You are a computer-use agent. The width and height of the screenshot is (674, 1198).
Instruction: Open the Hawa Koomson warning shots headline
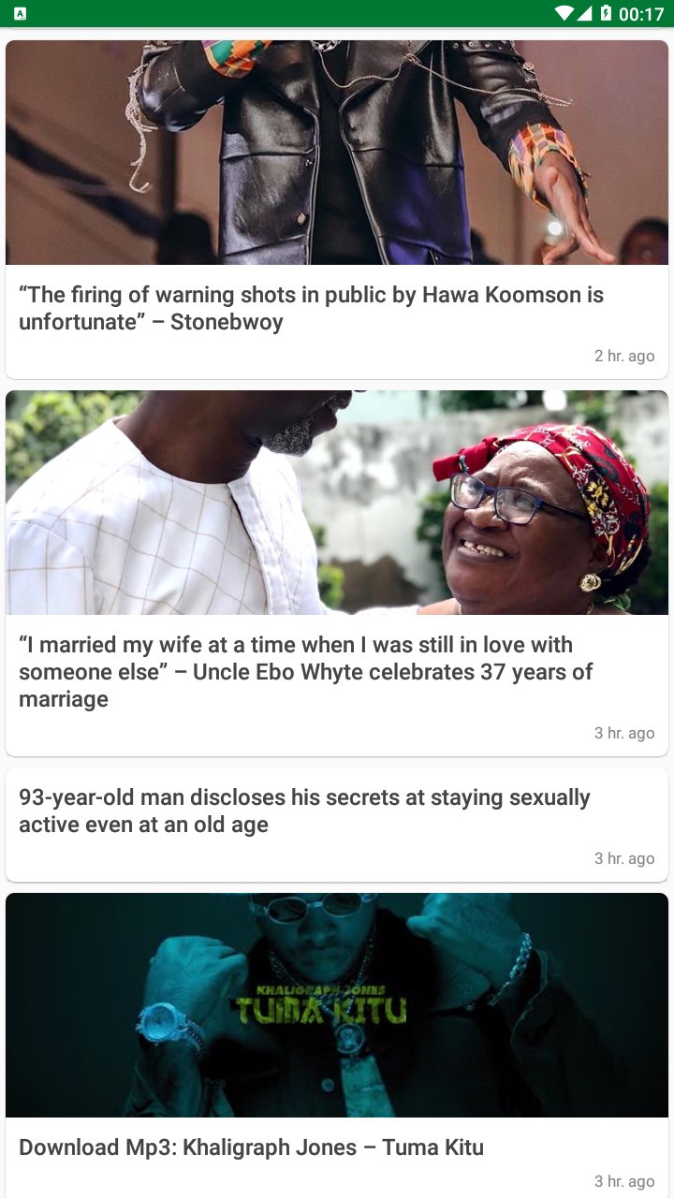coord(311,309)
